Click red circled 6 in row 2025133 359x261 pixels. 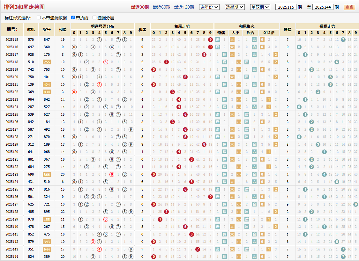[x=112, y=174]
